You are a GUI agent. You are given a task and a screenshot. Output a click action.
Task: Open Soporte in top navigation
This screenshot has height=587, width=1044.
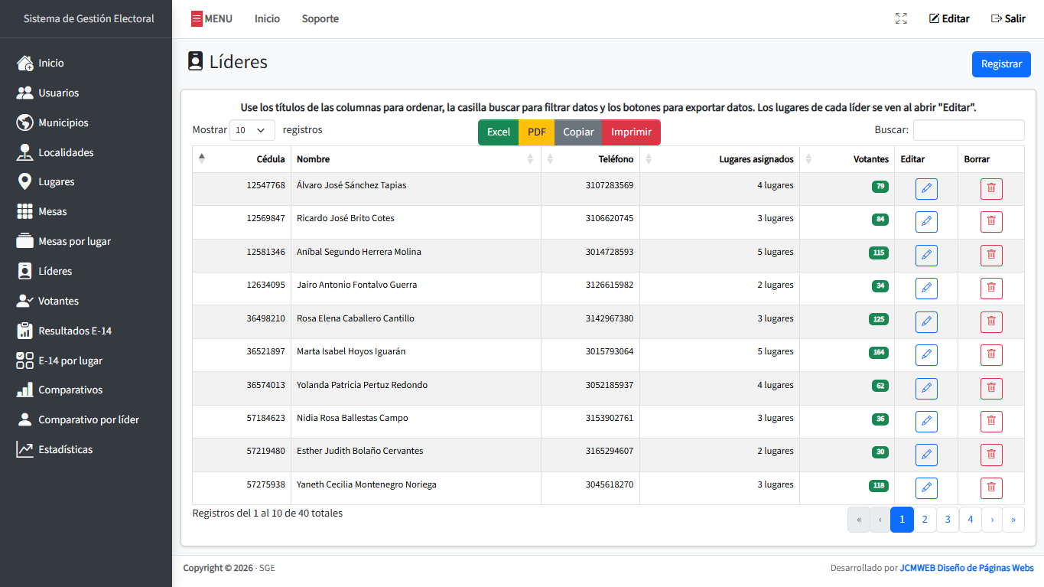point(320,18)
